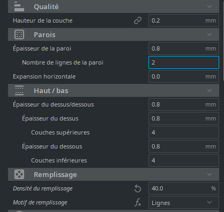Click the Remplissage section header
224x212 pixels.
click(114, 174)
